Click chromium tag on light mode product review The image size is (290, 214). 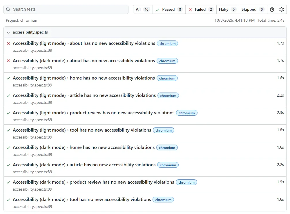pyautogui.click(x=186, y=113)
